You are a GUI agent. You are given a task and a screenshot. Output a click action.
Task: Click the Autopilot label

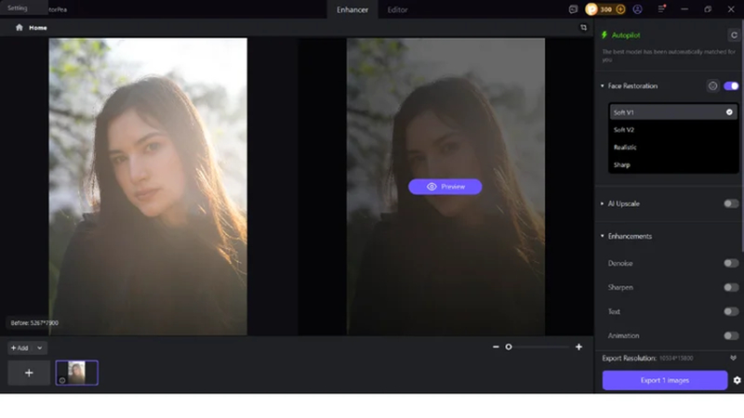tap(626, 35)
